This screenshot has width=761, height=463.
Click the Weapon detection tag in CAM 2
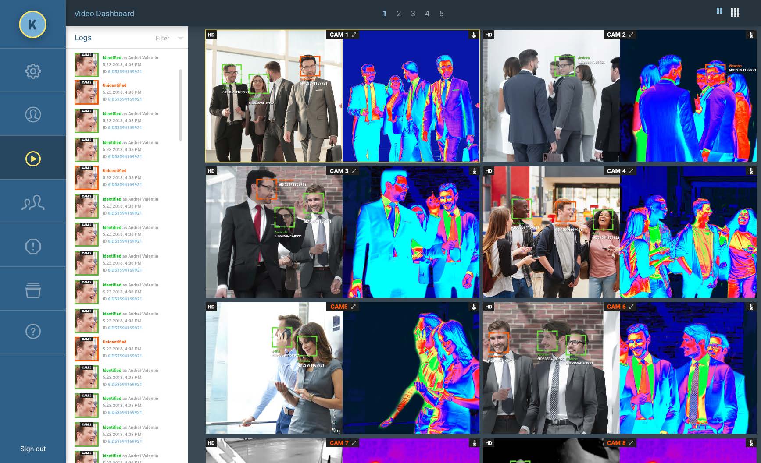(735, 66)
